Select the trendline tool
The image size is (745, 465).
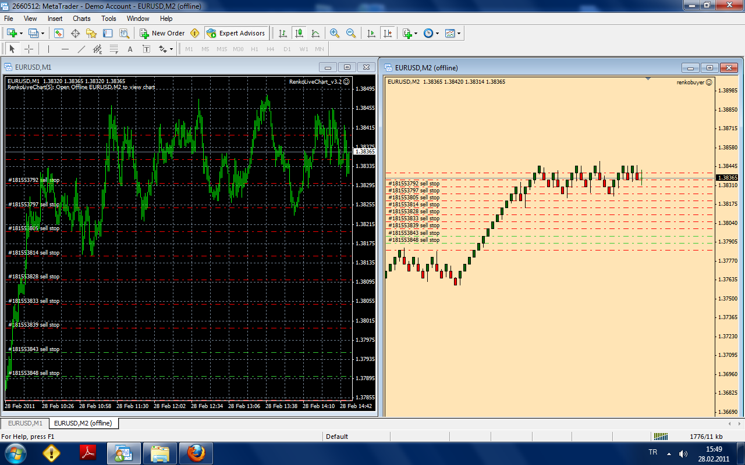(81, 49)
